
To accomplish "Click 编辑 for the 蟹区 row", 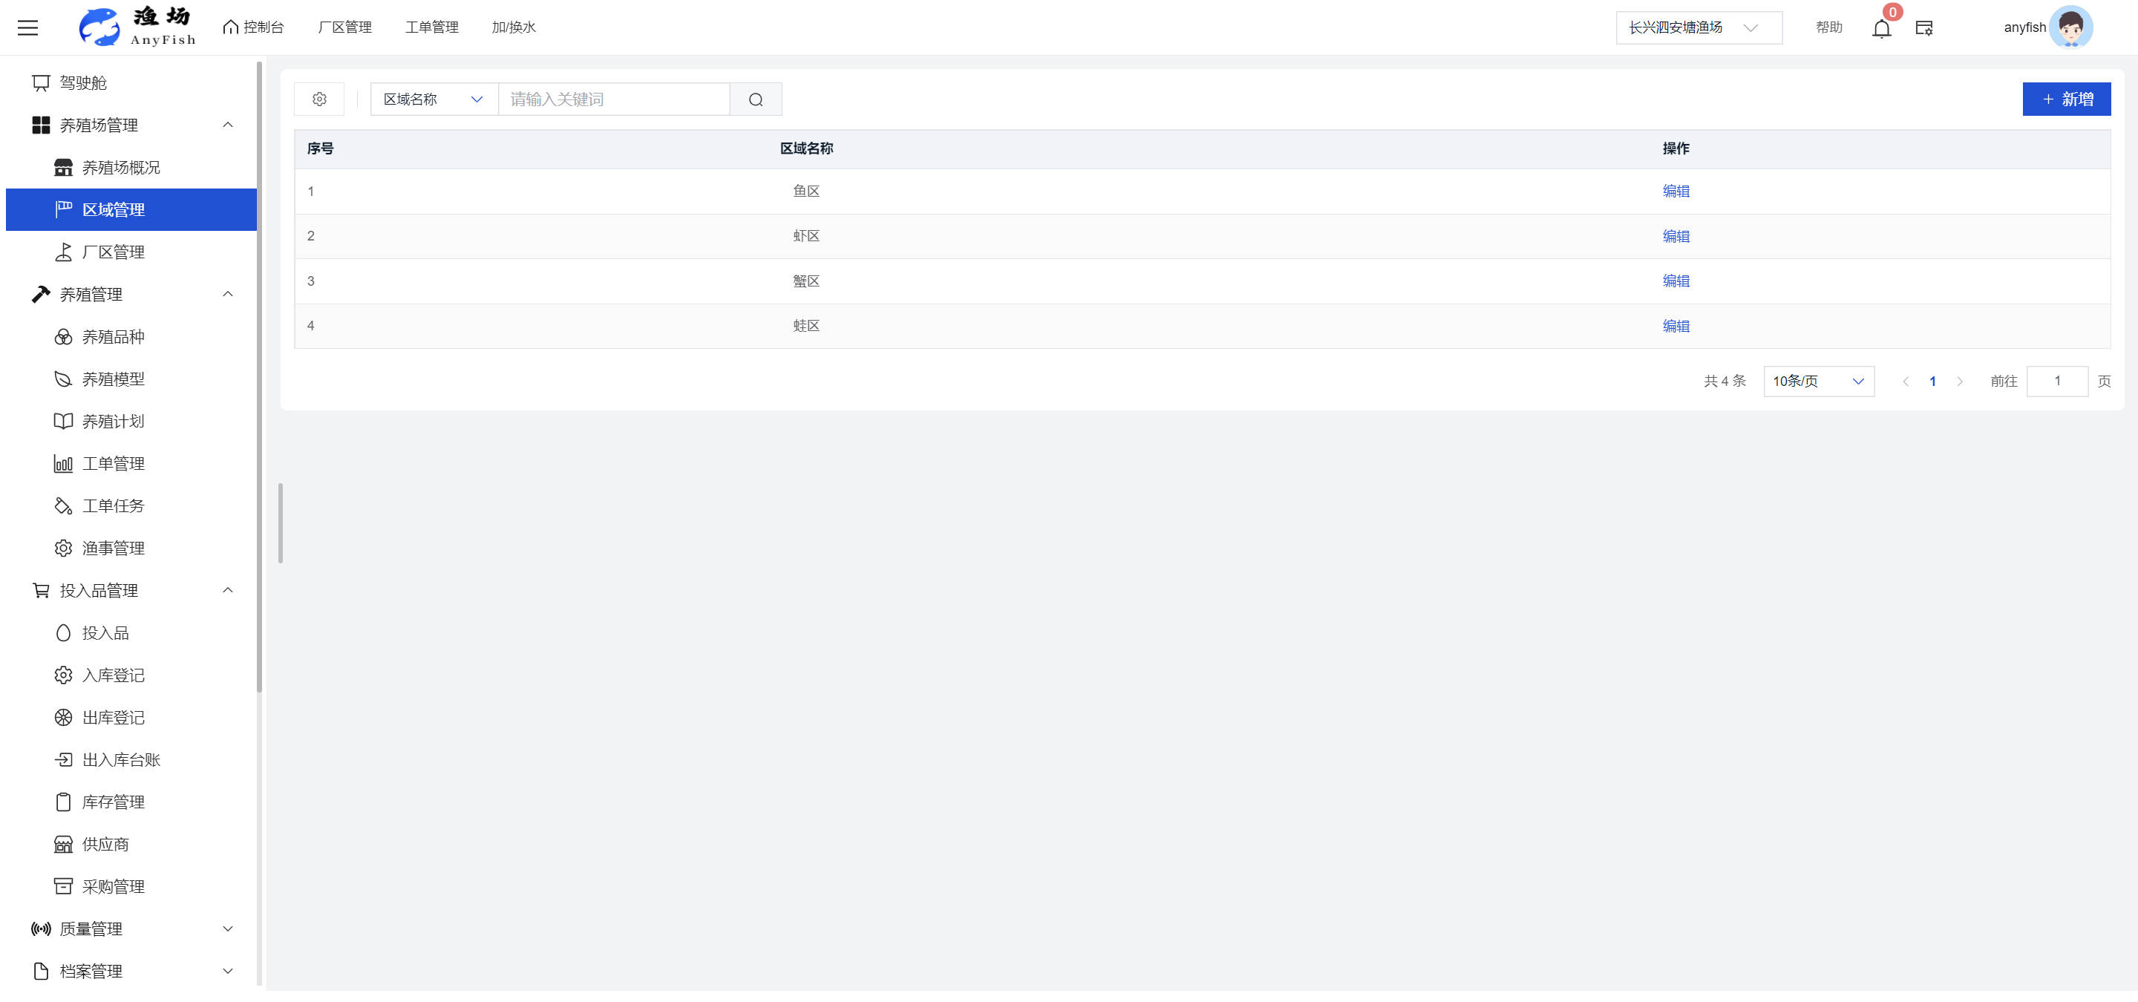I will [x=1676, y=281].
